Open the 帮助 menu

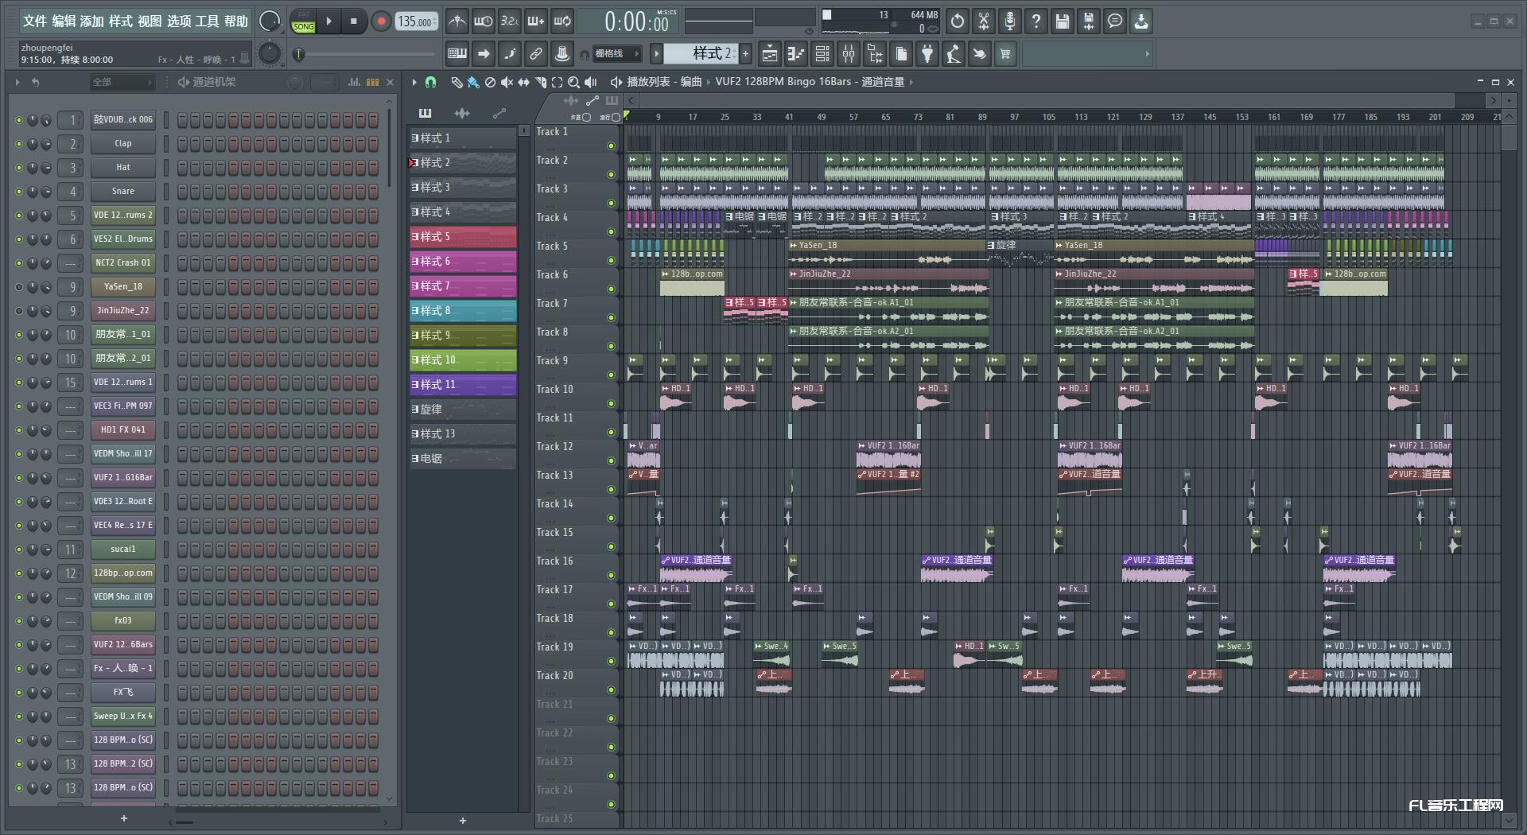[x=236, y=21]
